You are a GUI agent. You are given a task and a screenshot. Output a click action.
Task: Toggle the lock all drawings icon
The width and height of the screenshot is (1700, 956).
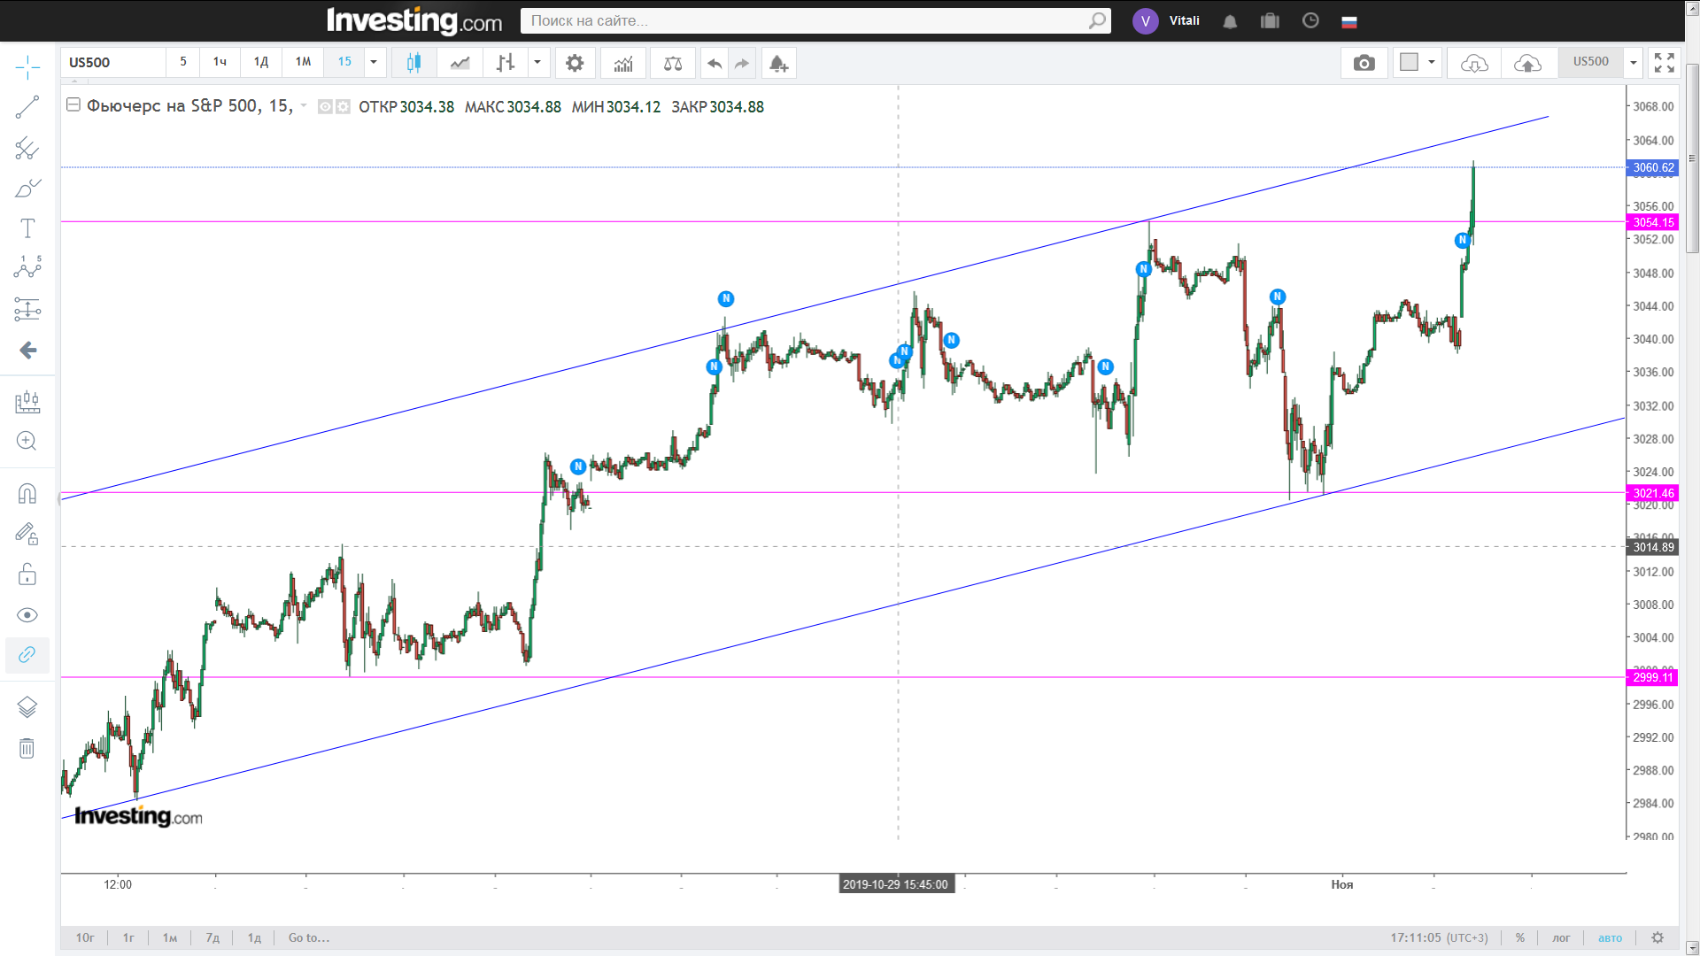click(x=27, y=574)
